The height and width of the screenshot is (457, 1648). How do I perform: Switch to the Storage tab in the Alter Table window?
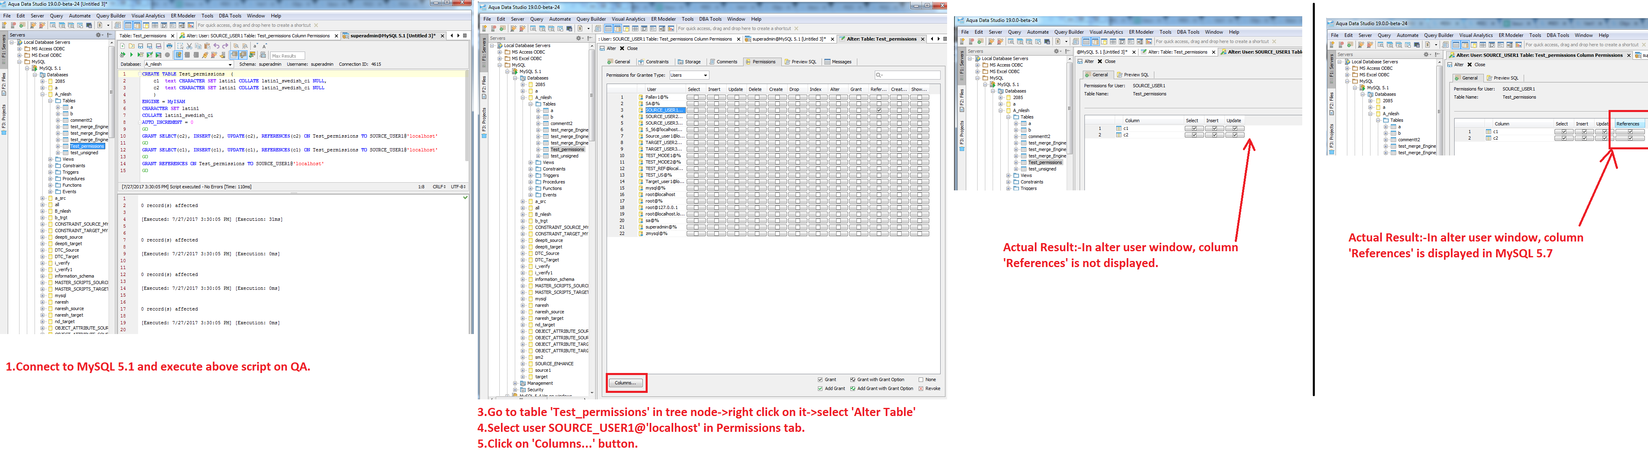click(x=690, y=62)
